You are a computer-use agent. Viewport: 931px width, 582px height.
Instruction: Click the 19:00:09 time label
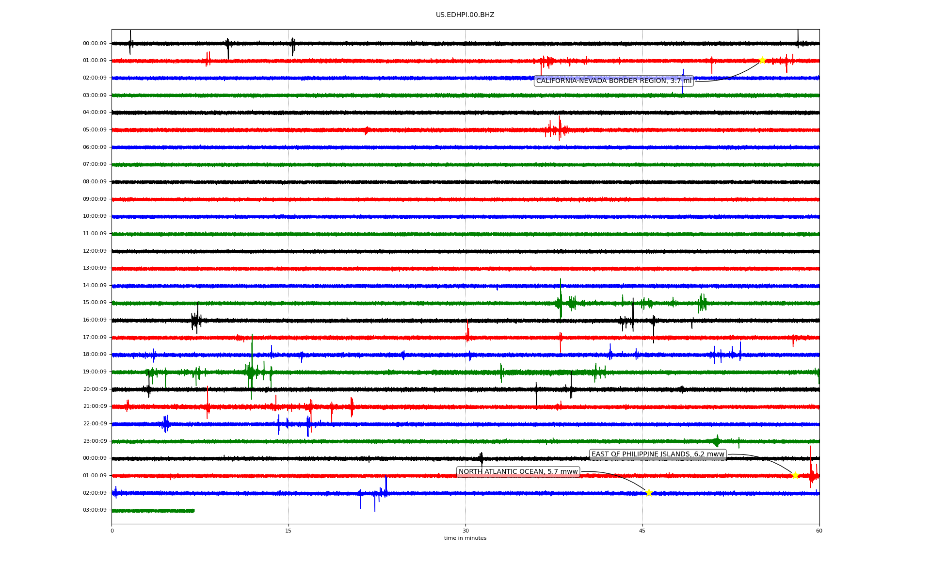[x=95, y=372]
